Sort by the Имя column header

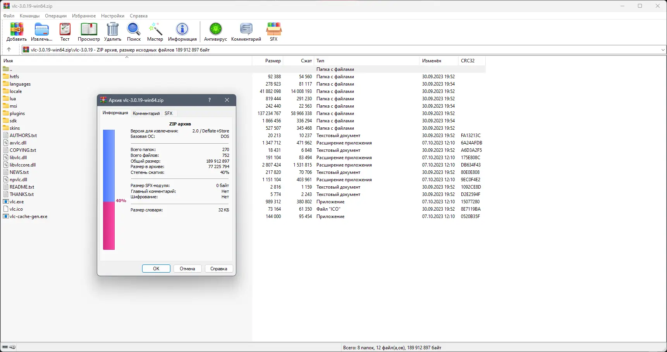click(x=126, y=61)
